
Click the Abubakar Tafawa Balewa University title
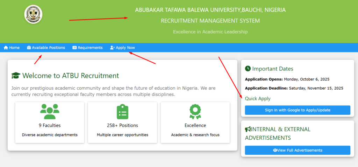[x=210, y=10]
